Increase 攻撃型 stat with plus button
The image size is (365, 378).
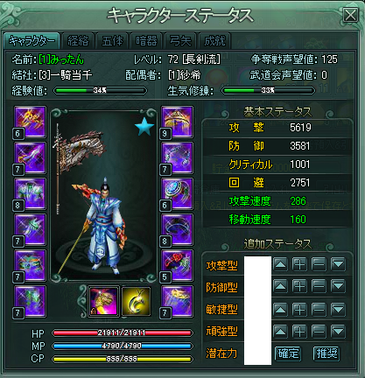coord(299,265)
